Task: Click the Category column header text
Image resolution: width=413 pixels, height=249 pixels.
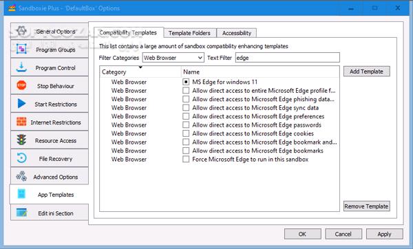Action: pyautogui.click(x=114, y=72)
